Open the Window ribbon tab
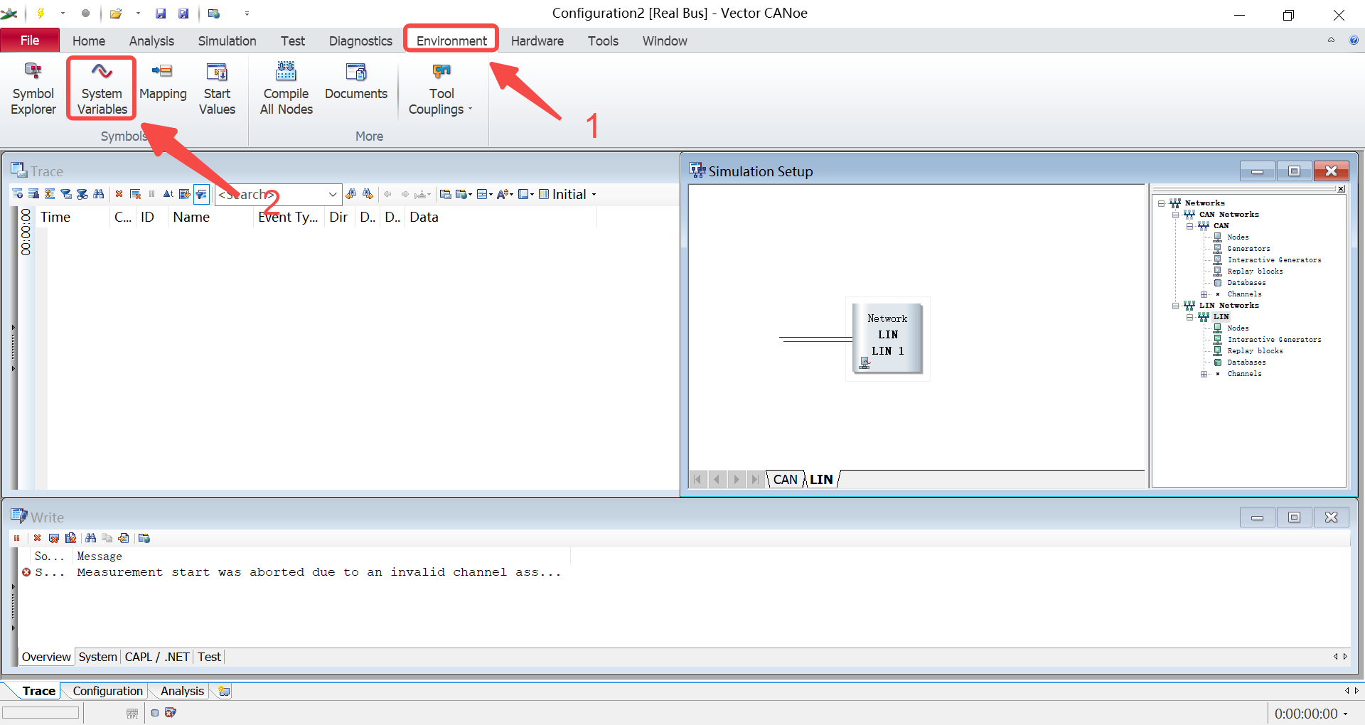Viewport: 1365px width, 725px height. coord(665,41)
